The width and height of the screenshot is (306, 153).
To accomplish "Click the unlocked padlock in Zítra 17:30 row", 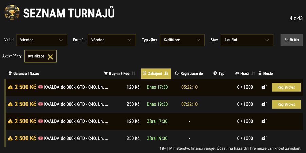I will pyautogui.click(x=263, y=121).
